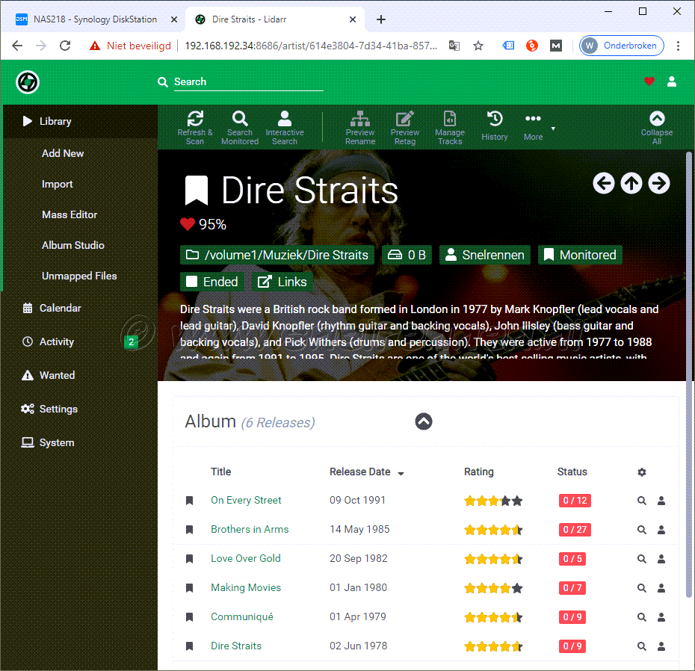Click the donate heart icon in header
Screen dimensions: 695x671
pos(649,81)
